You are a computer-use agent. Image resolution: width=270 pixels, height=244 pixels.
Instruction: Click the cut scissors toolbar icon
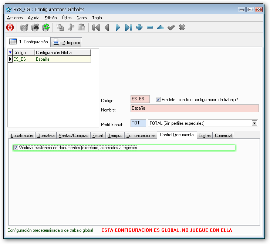(x=71, y=27)
